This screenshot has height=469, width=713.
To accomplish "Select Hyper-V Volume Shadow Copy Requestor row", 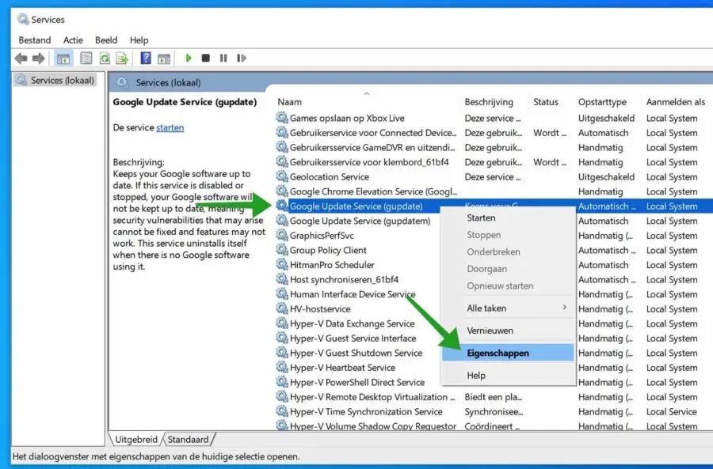I will coord(494,426).
